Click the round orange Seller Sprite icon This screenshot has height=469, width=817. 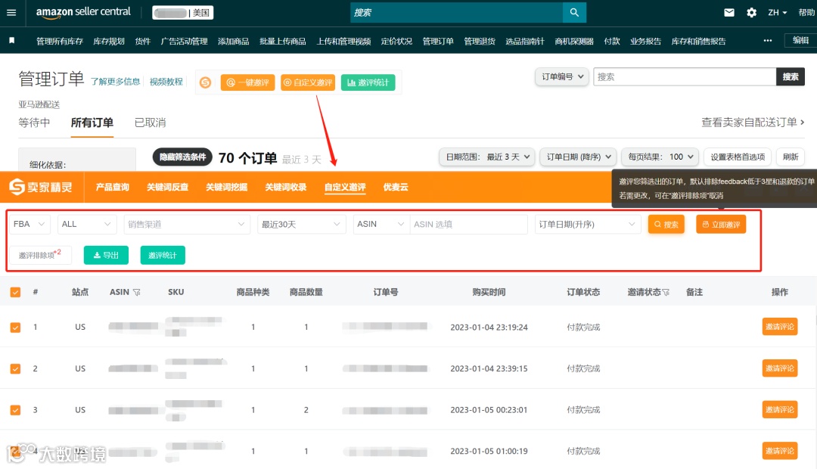205,82
